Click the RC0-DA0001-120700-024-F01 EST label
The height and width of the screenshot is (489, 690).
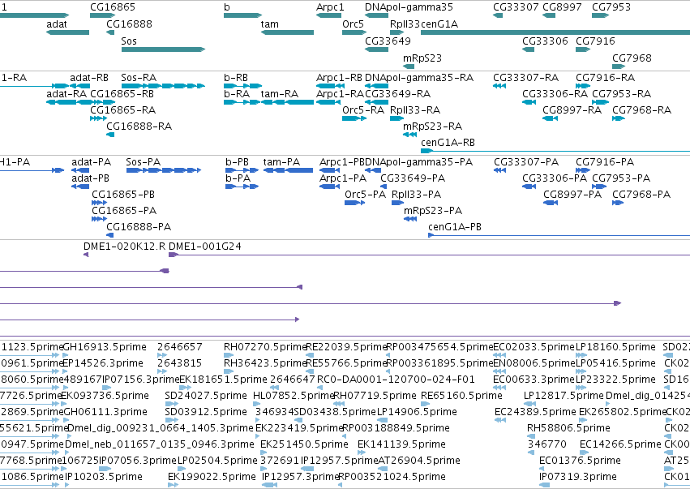(x=396, y=380)
